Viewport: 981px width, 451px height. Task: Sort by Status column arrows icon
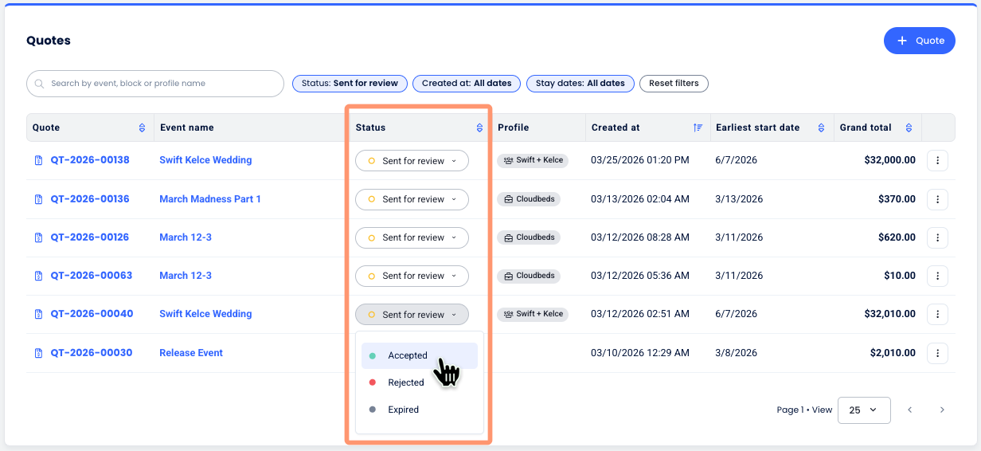coord(479,127)
